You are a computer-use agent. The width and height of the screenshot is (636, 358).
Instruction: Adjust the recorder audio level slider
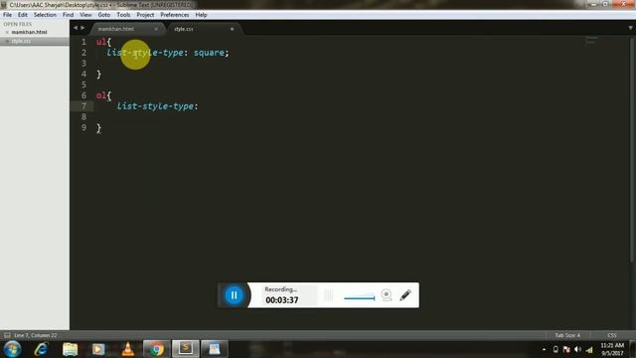tap(360, 298)
